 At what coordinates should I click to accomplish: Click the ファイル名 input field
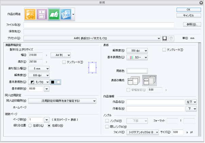pos(99,25)
